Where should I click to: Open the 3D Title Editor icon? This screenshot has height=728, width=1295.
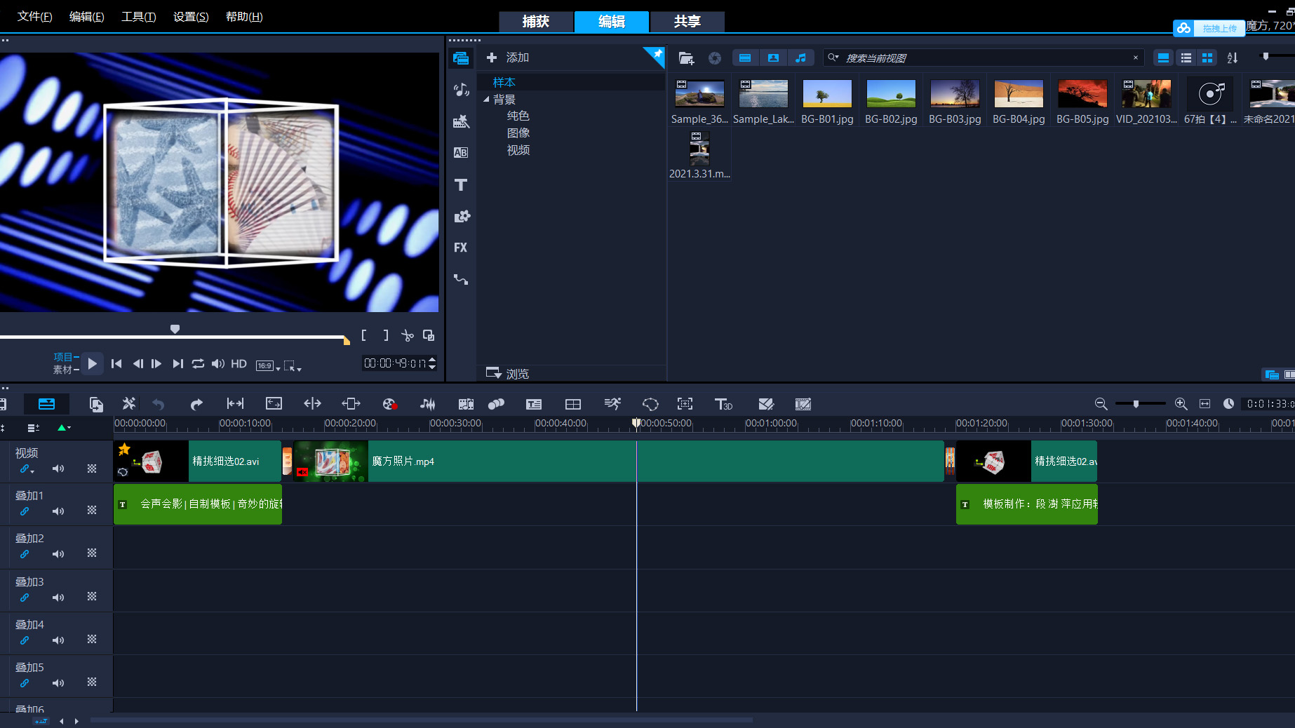coord(723,404)
